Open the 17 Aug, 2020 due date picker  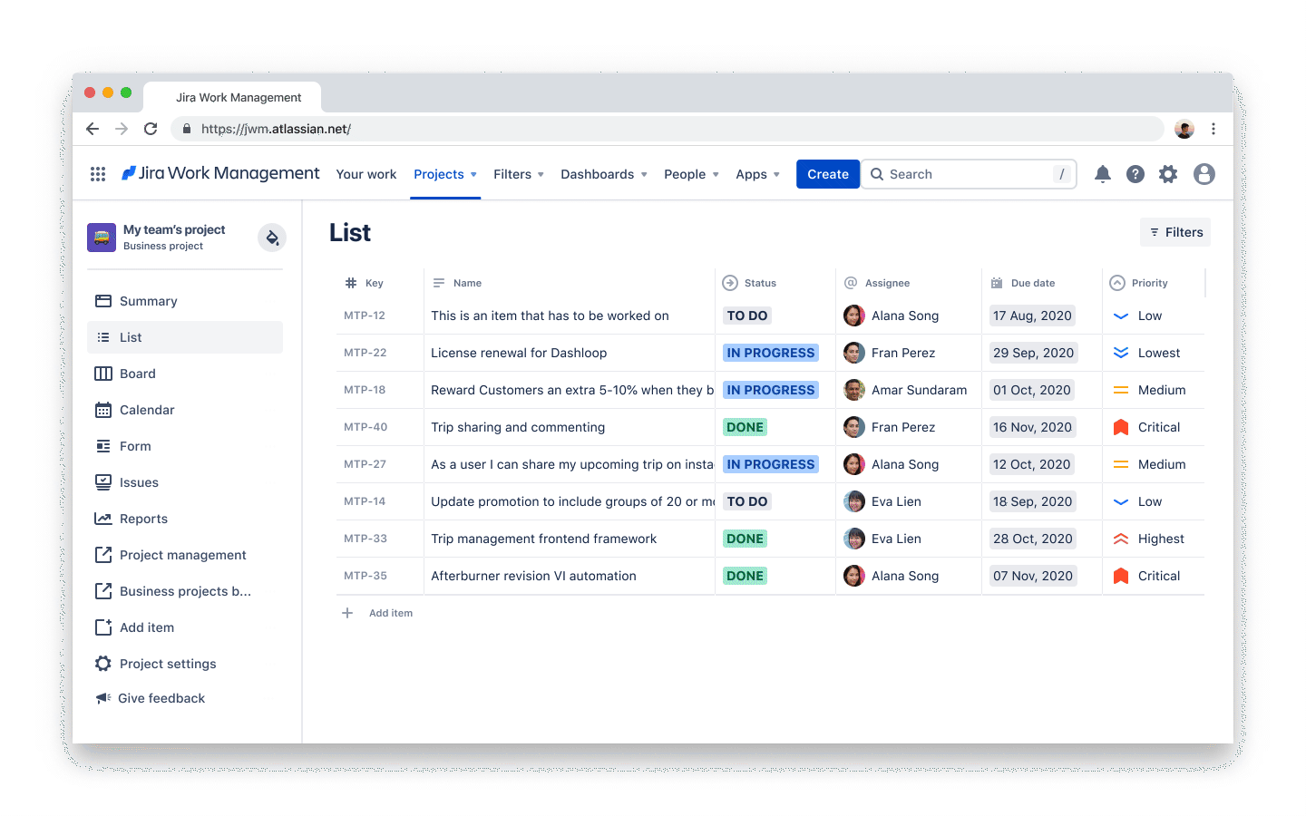click(x=1032, y=316)
